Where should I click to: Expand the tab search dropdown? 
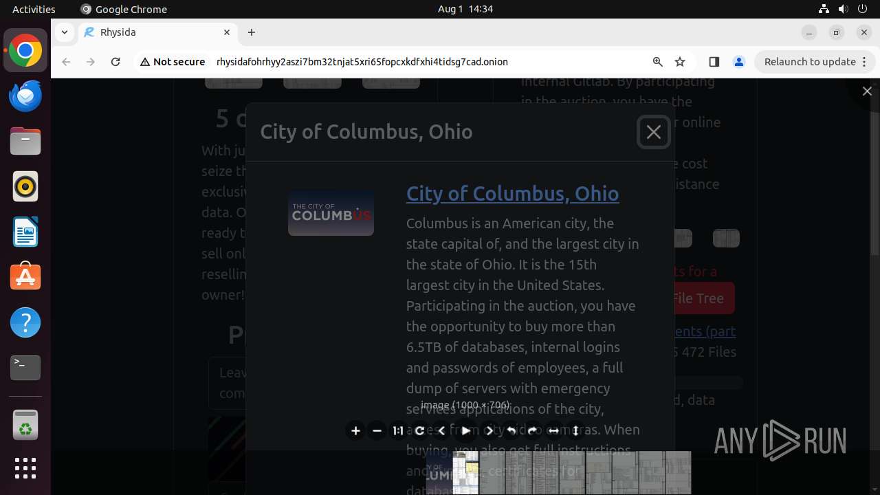[64, 32]
